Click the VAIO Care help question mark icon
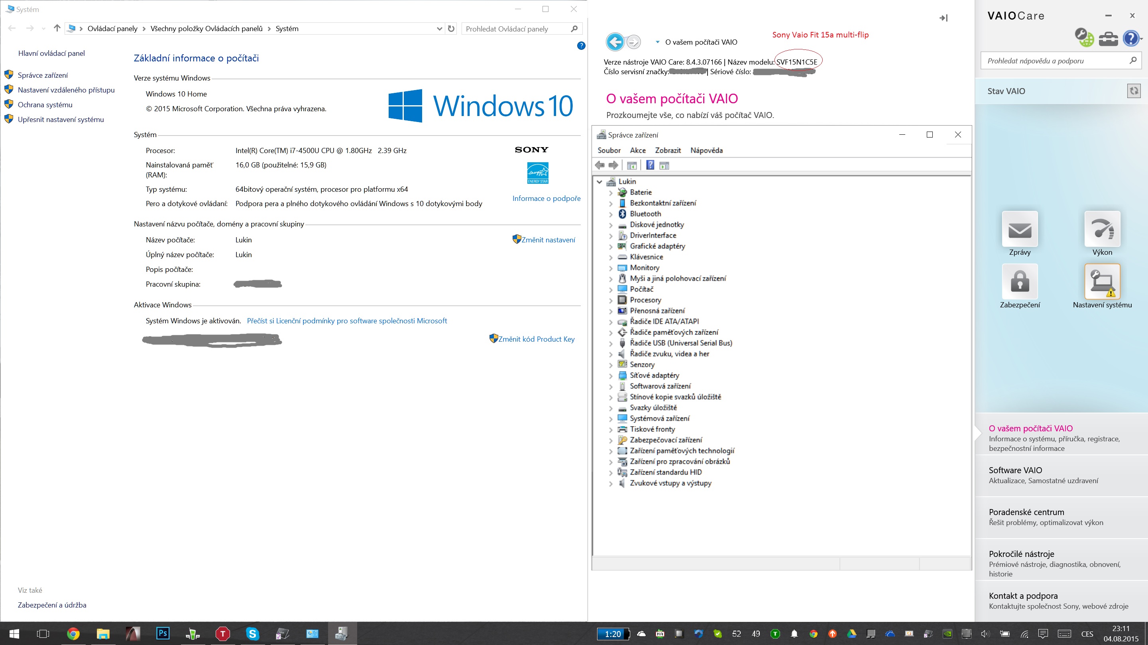Screen dimensions: 1148x645 tap(1130, 38)
